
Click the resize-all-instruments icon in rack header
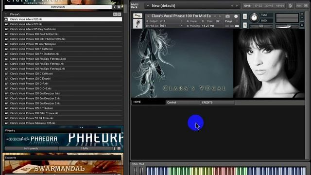coord(306,6)
